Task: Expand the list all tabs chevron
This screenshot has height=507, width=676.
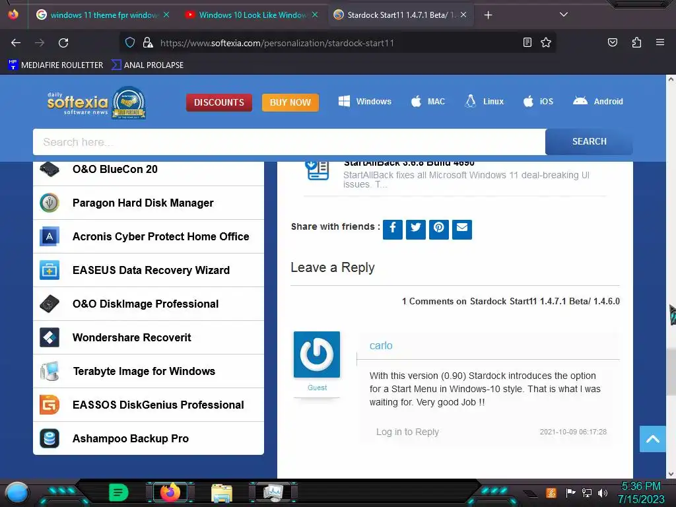Action: [564, 15]
